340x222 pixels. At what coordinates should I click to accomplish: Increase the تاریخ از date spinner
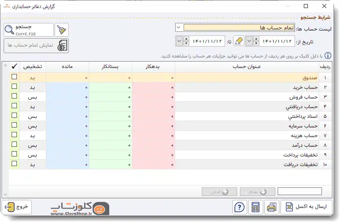256,39
